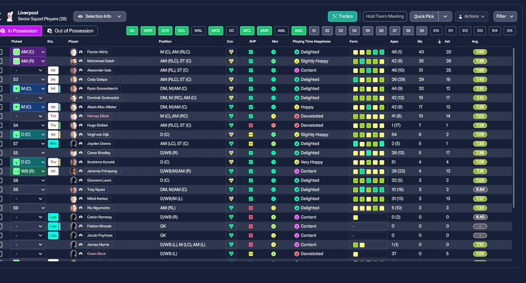Click the Liverpool club crest
The width and height of the screenshot is (526, 283).
pos(10,16)
